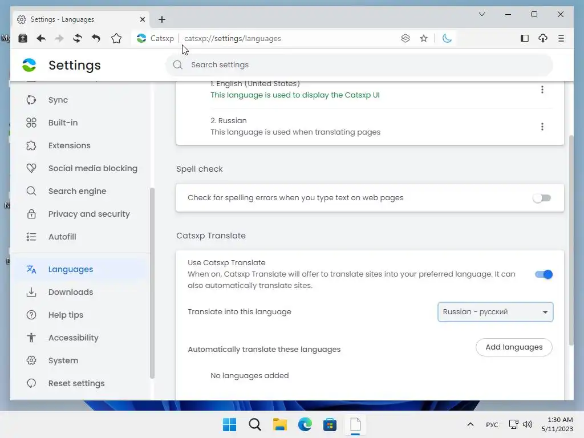This screenshot has height=438, width=584.
Task: Open the main hamburger menu
Action: 561,38
